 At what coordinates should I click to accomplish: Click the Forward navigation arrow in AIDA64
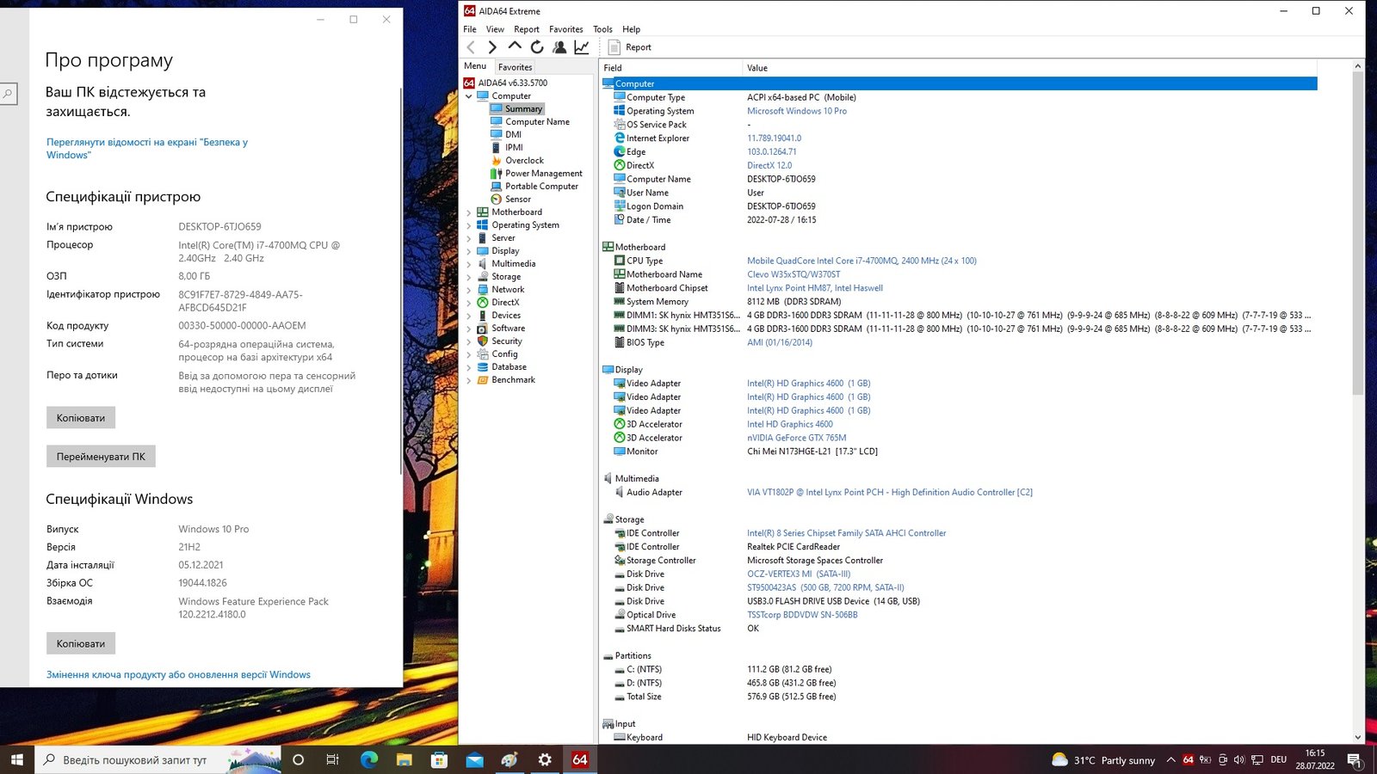point(492,47)
